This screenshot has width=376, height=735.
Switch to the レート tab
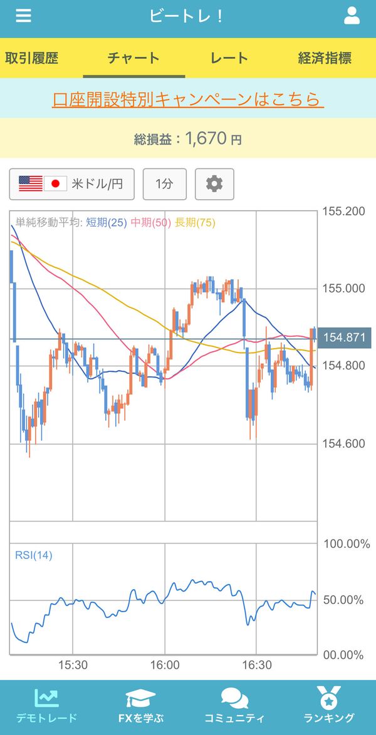[x=229, y=58]
